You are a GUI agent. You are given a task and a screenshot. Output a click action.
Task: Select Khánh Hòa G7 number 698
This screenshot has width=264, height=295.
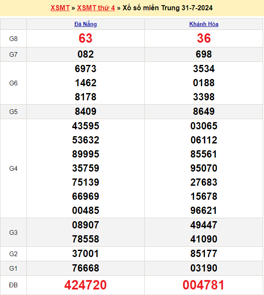[x=204, y=55]
